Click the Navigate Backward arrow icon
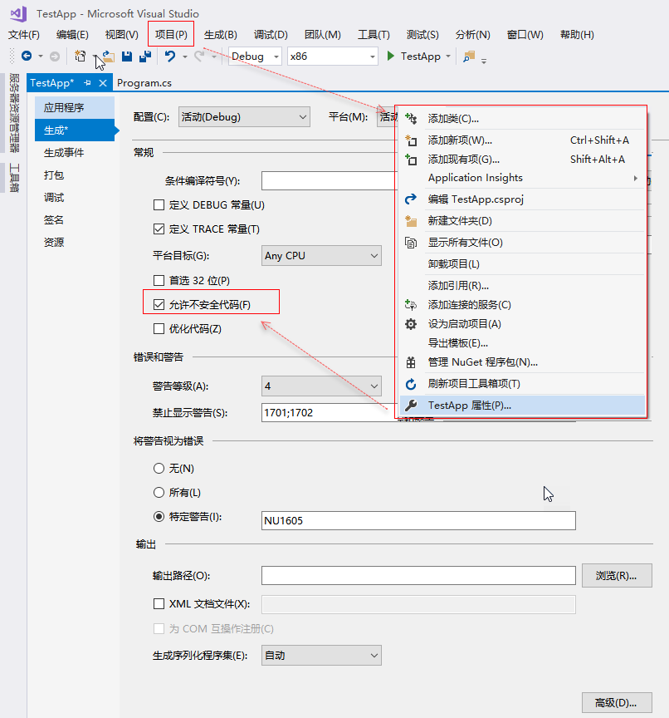 point(27,56)
